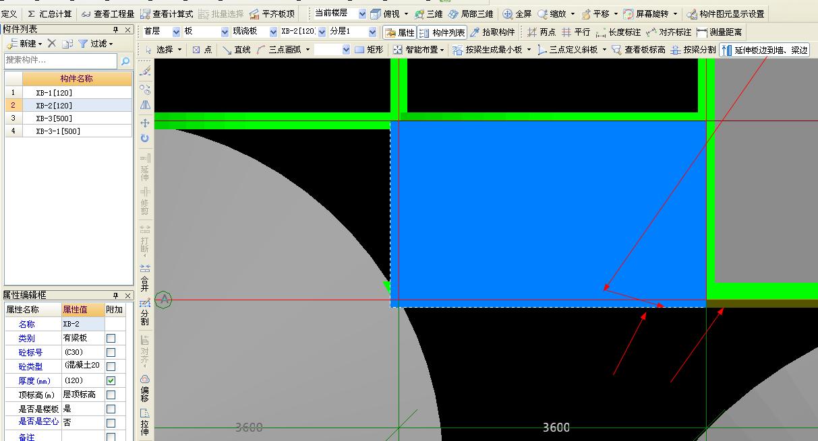Select the 点 point drawing tool

click(202, 50)
